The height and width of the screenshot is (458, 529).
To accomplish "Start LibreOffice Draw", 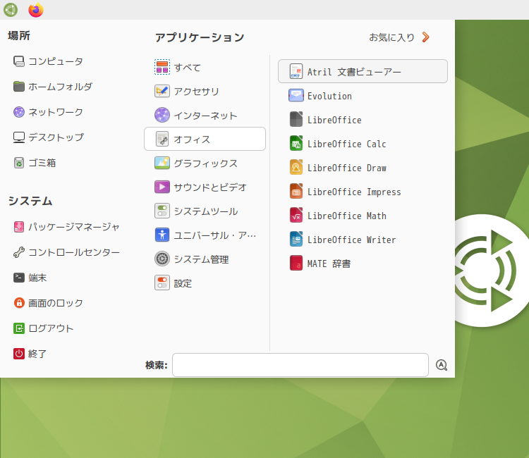I will [363, 168].
